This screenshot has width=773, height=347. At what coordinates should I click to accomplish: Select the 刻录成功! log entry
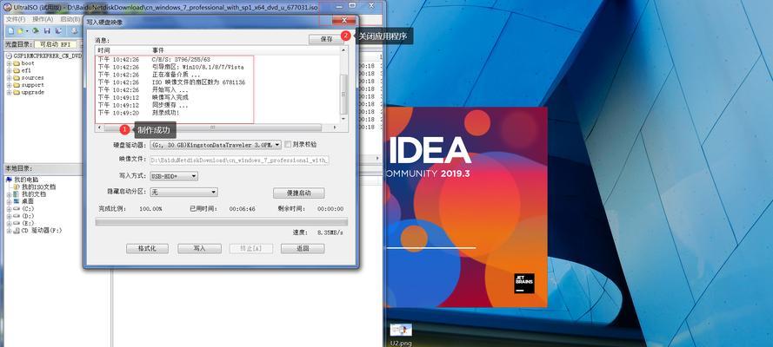[165, 113]
